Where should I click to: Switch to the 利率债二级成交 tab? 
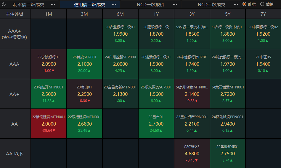[x=28, y=5]
